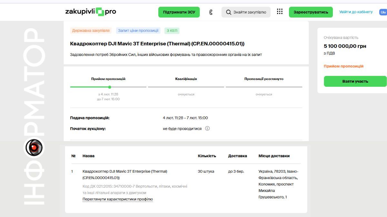Select the 'Прийом пропозицій' stage step

pyautogui.click(x=108, y=79)
